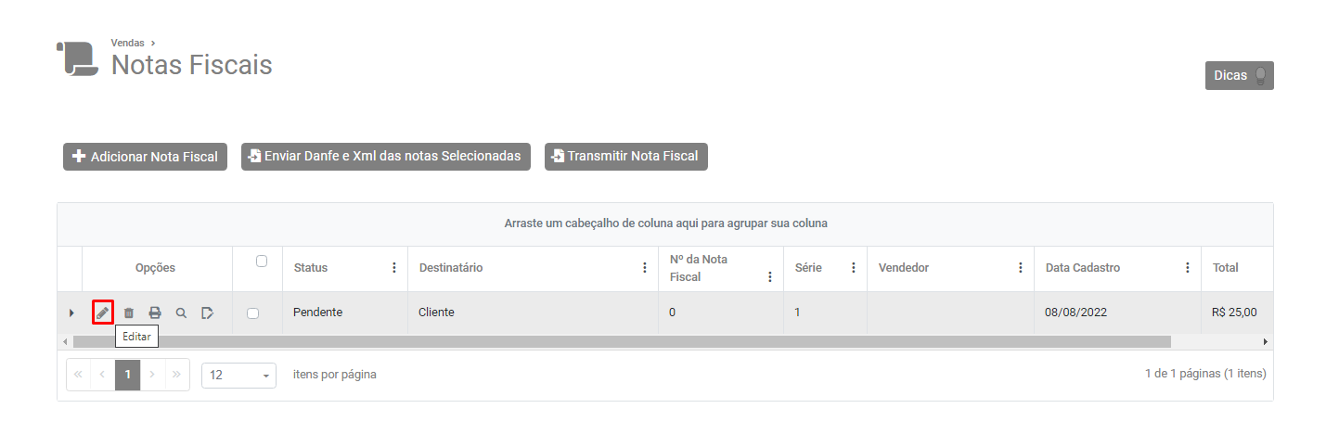Screen dimensions: 1339x434
Task: Open the Data Cadastro column options menu
Action: point(1188,268)
